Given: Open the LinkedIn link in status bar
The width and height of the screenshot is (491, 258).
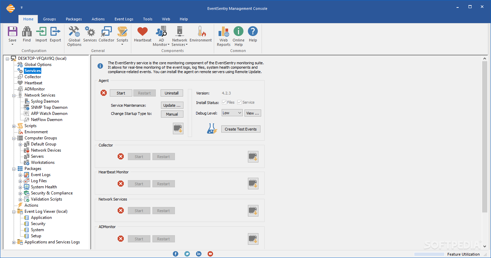Looking at the screenshot, I should [x=199, y=254].
